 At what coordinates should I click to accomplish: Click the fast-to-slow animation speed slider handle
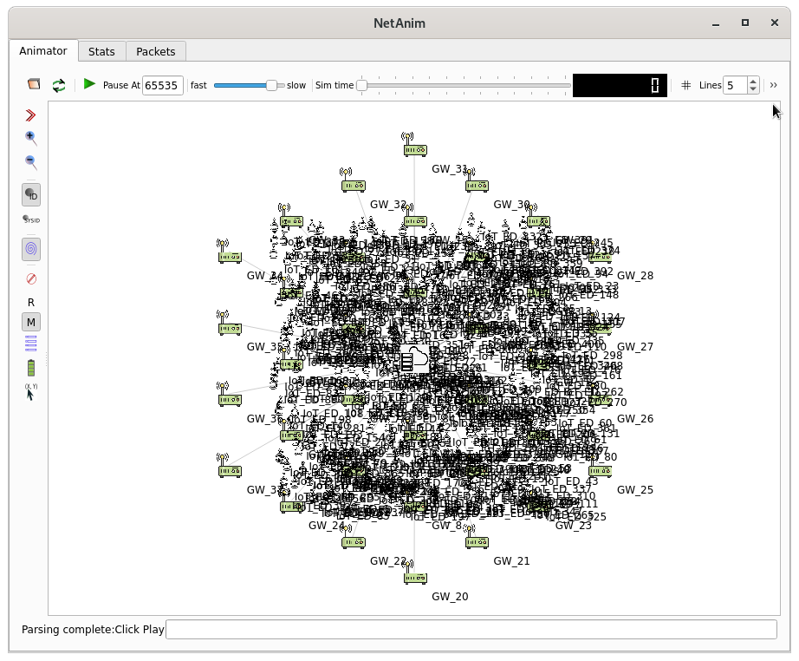click(271, 85)
